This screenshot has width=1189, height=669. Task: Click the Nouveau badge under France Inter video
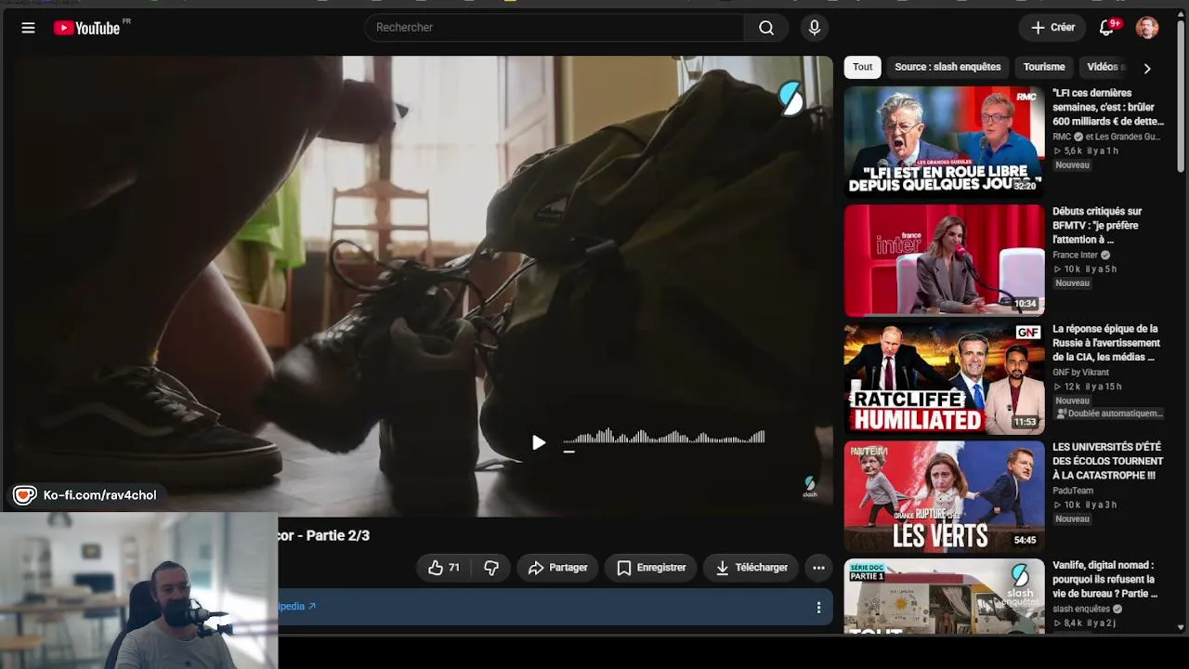pyautogui.click(x=1072, y=283)
